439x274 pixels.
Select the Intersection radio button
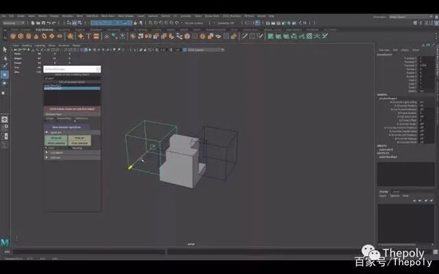[58, 121]
